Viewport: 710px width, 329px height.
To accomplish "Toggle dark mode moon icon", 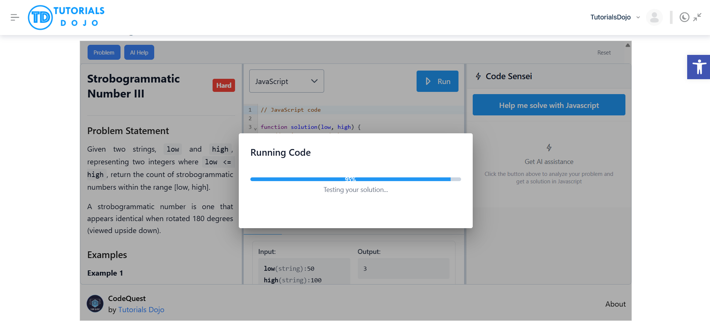I will click(x=684, y=17).
